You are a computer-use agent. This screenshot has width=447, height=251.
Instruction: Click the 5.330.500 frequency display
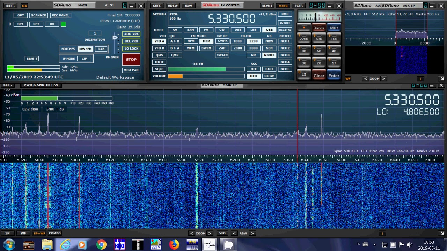point(232,18)
